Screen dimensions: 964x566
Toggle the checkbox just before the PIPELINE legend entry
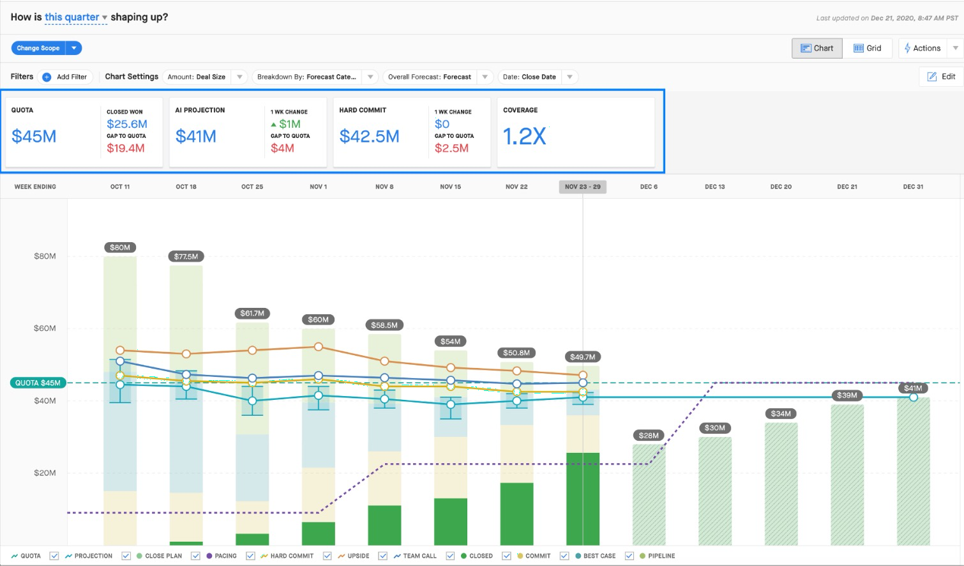(629, 556)
